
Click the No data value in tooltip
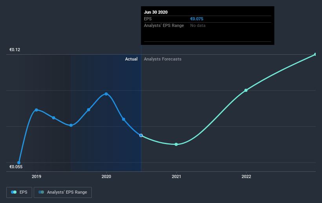click(198, 25)
